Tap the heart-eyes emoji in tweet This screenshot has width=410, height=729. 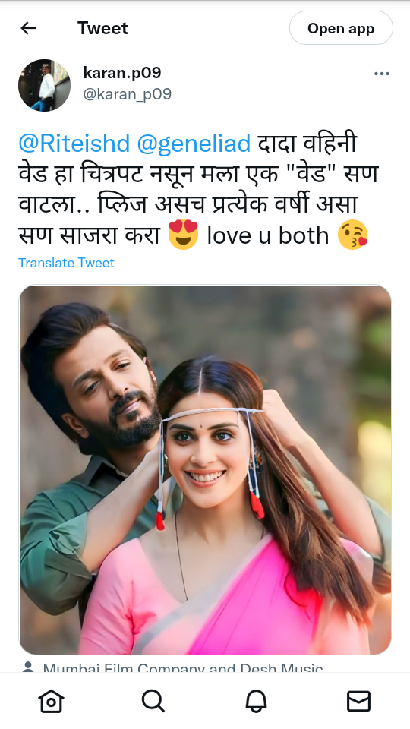183,235
